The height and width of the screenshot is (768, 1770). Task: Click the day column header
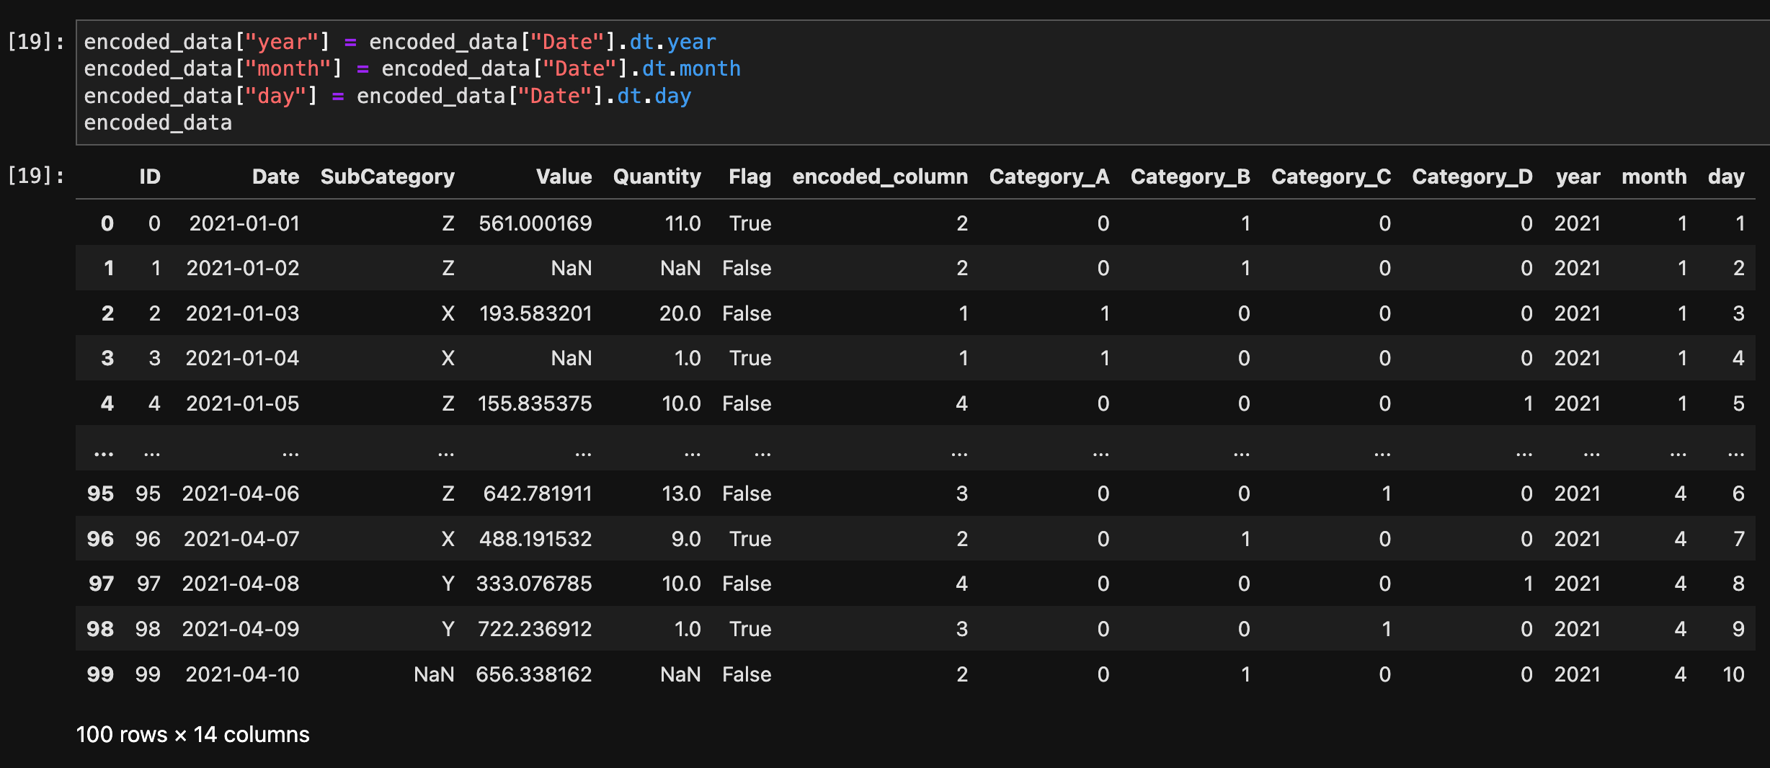(x=1726, y=177)
